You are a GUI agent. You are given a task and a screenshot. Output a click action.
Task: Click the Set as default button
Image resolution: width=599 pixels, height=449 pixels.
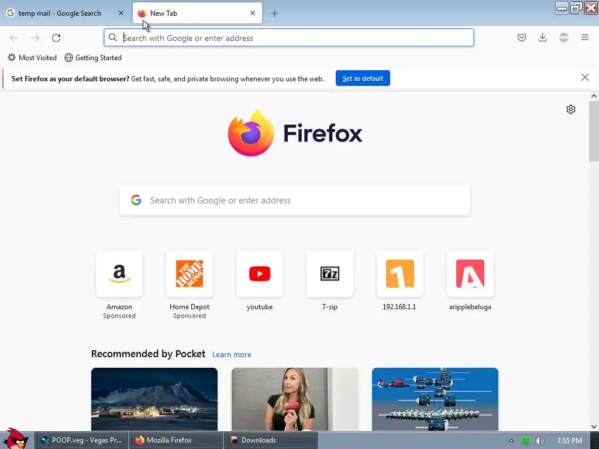click(363, 78)
